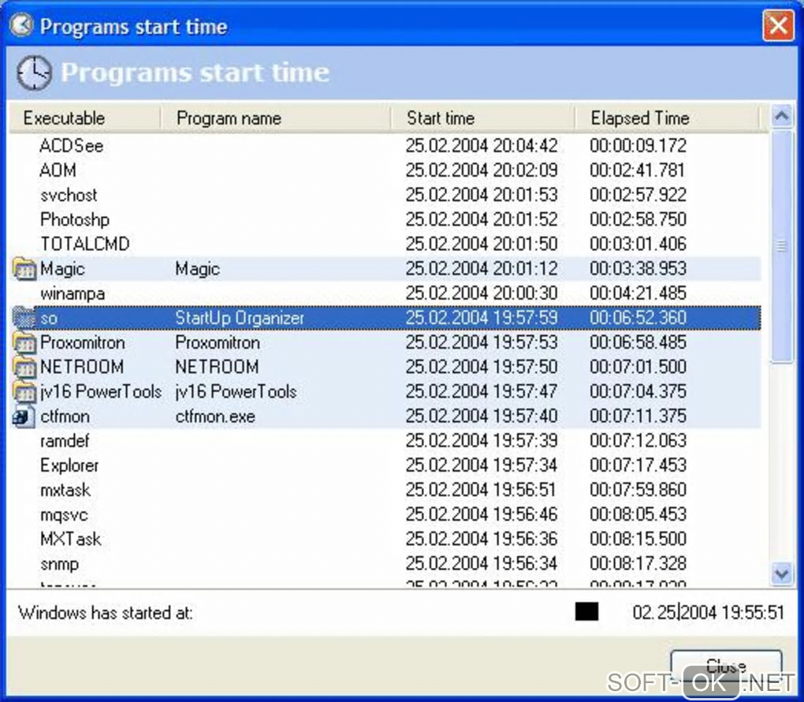
Task: Click ctfmon.exe program name
Action: [x=215, y=416]
